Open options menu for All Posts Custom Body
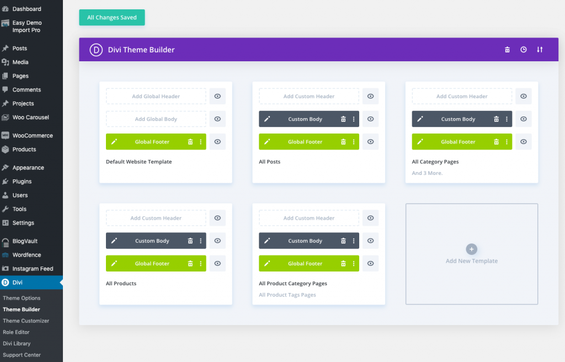 click(353, 119)
